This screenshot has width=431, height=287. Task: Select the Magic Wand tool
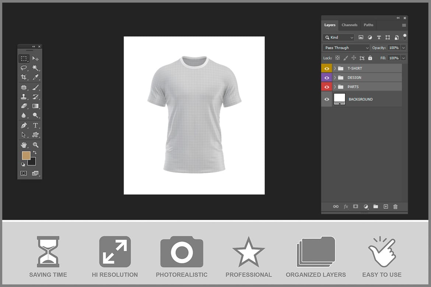(x=35, y=68)
